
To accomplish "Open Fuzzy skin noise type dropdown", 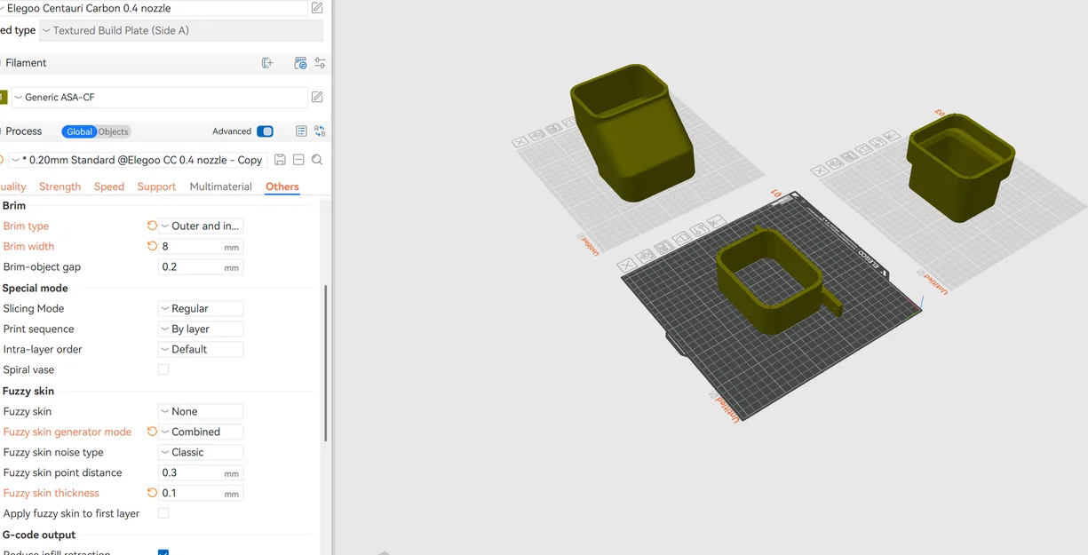I will (201, 452).
